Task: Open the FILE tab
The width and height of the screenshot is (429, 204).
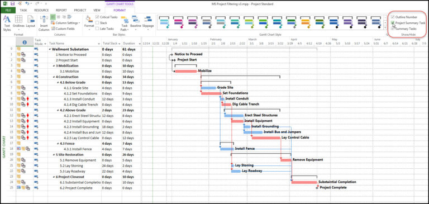Action: [8, 10]
